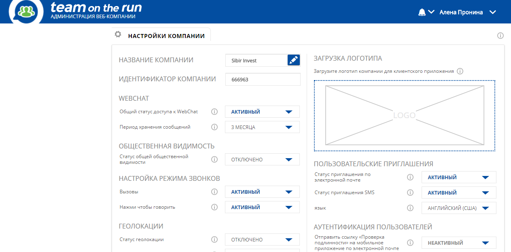Image resolution: width=511 pixels, height=252 pixels.
Task: Edit company name with the pencil button
Action: click(294, 60)
